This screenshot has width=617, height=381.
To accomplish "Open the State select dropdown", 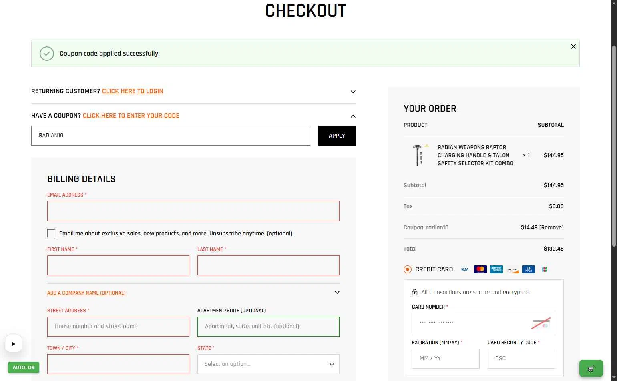I will (268, 364).
